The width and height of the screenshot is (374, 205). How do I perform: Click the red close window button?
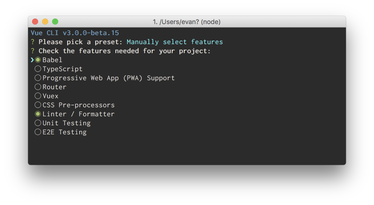pyautogui.click(x=35, y=22)
